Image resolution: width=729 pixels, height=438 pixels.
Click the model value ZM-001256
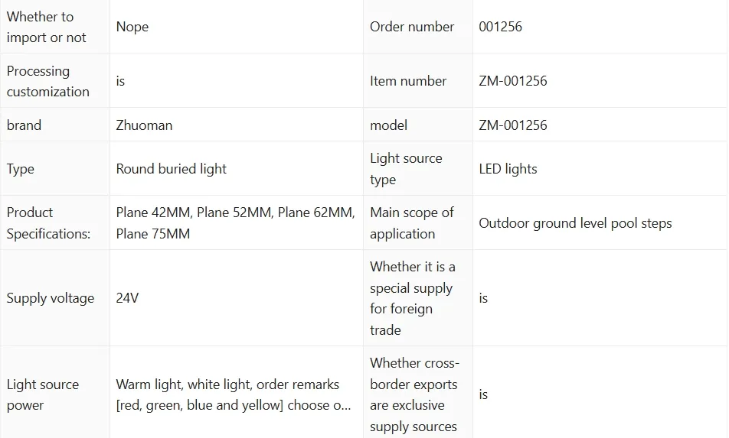point(513,125)
